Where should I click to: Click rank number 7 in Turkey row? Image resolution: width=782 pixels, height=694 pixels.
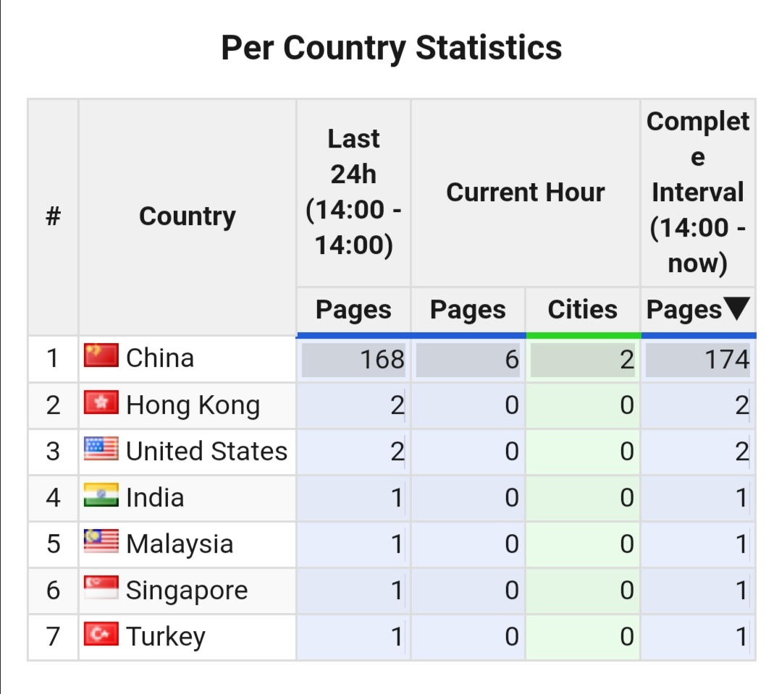(53, 637)
